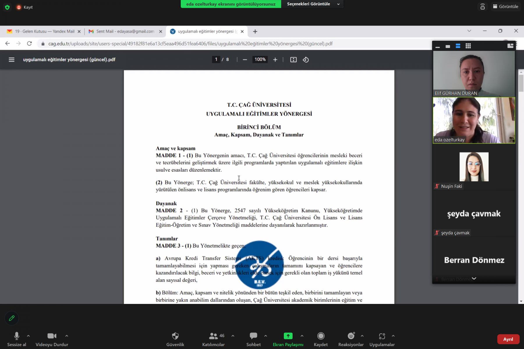Switch video panel to thumbnail strip view
This screenshot has height=349, width=524.
pos(458,46)
